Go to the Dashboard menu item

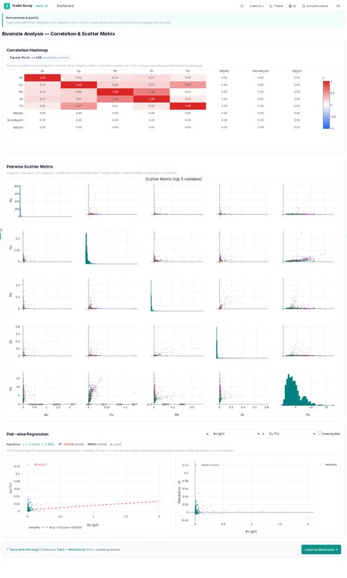click(x=65, y=6)
